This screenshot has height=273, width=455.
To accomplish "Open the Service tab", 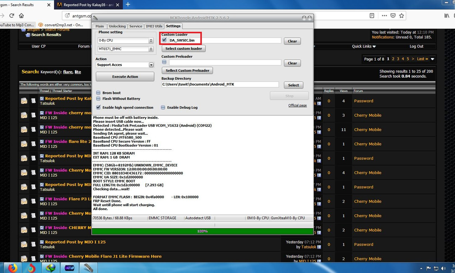I will [136, 26].
